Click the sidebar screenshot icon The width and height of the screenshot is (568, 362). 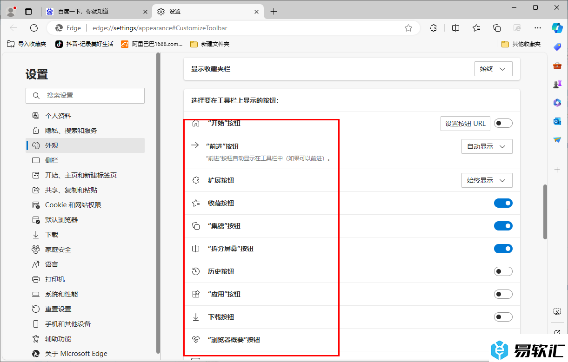(x=557, y=311)
